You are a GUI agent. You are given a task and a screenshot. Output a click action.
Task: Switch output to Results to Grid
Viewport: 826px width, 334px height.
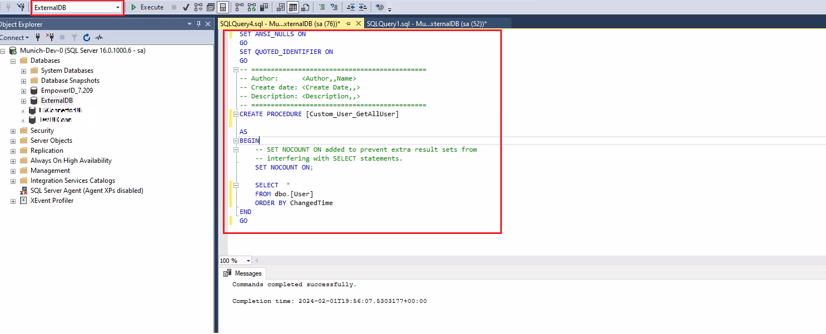click(292, 7)
